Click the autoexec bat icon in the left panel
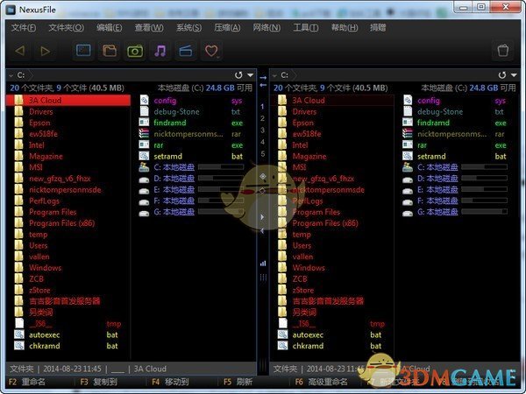526x394 pixels. click(x=19, y=334)
